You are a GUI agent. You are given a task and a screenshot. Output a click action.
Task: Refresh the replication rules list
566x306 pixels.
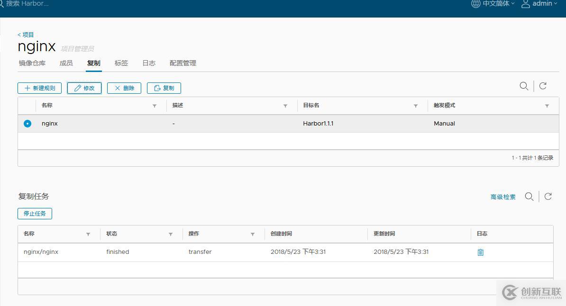point(543,86)
